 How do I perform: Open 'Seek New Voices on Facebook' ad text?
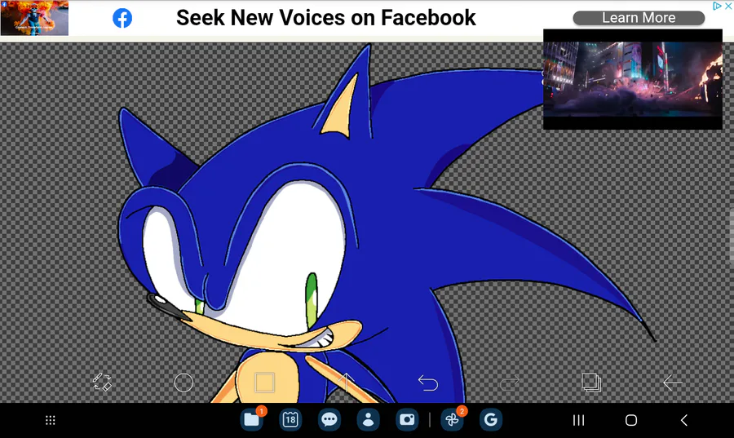325,18
